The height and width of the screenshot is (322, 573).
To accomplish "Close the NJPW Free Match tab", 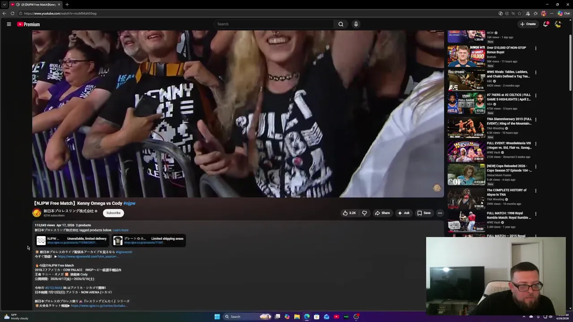I will 59,4.
